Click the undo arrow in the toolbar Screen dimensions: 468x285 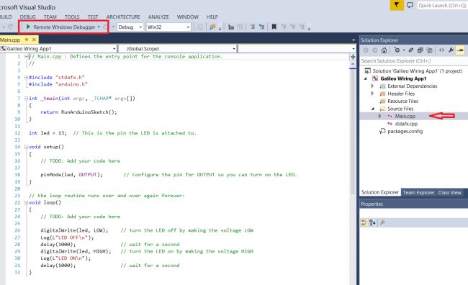(11, 27)
